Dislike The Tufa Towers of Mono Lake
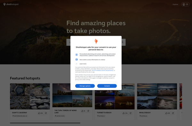 click(x=88, y=111)
